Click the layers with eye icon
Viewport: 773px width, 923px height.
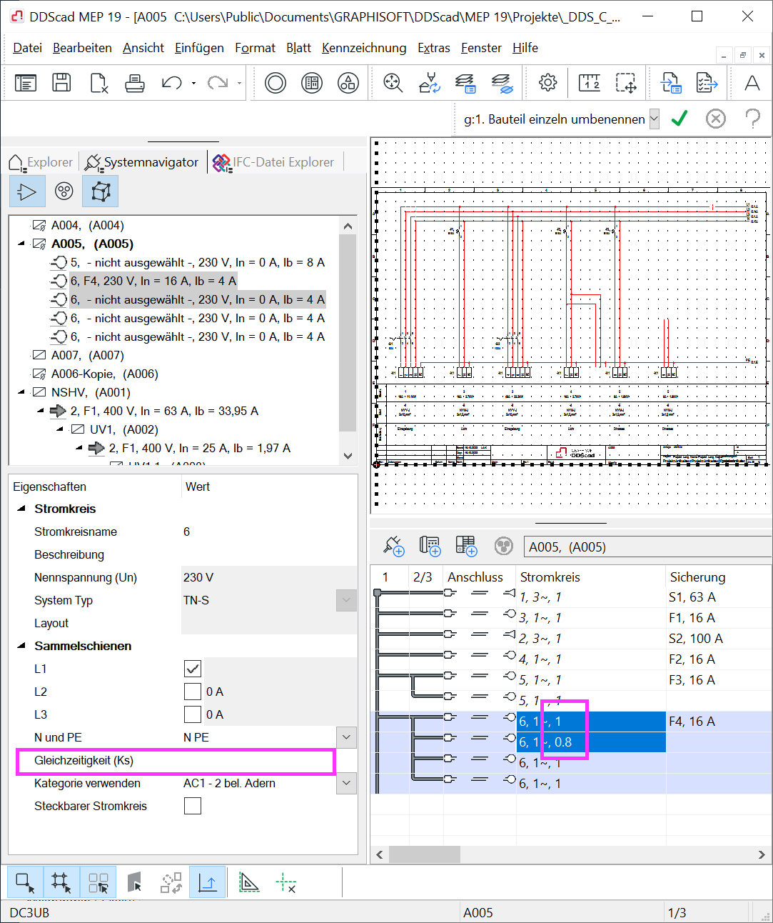click(x=502, y=83)
